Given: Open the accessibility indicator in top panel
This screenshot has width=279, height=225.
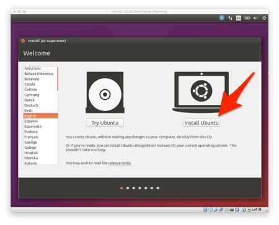Looking at the screenshot, I should (221, 18).
